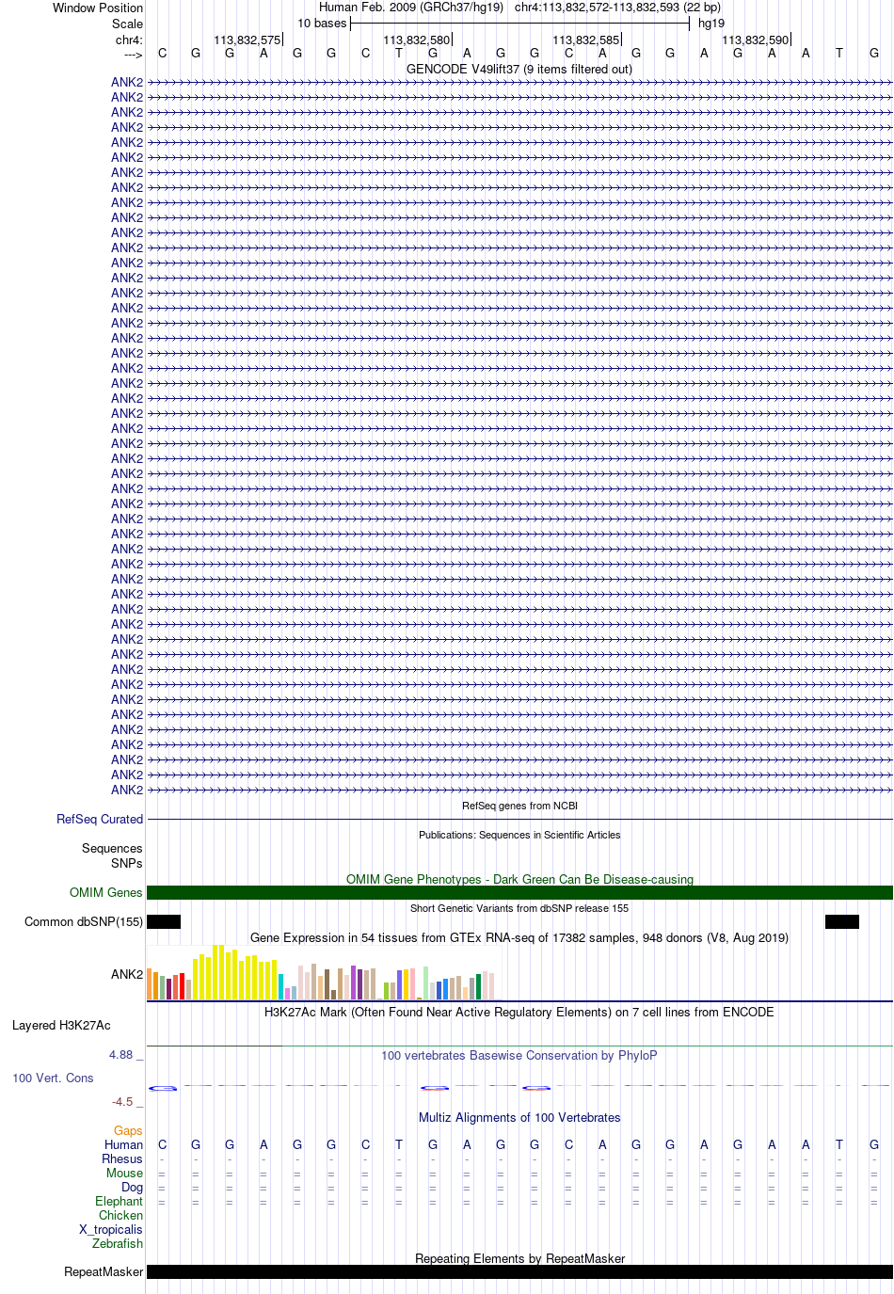The width and height of the screenshot is (894, 1294).
Task: Click the Elephant alignment row label
Action: pos(119,1201)
